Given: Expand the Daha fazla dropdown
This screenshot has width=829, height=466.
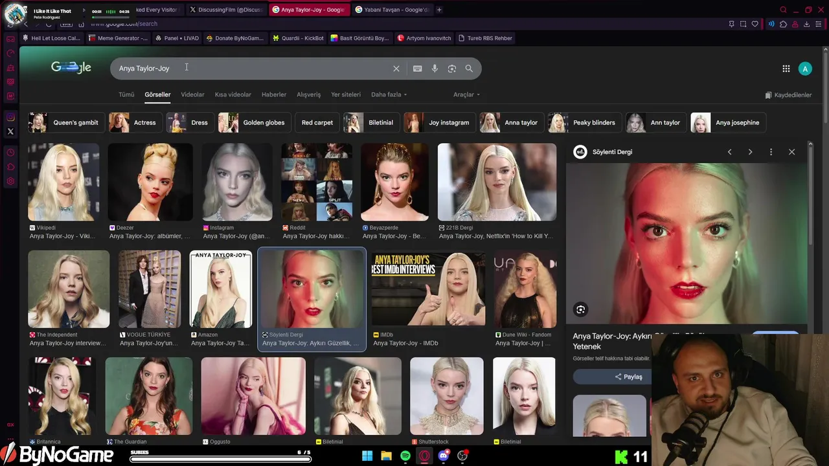Looking at the screenshot, I should pyautogui.click(x=389, y=94).
